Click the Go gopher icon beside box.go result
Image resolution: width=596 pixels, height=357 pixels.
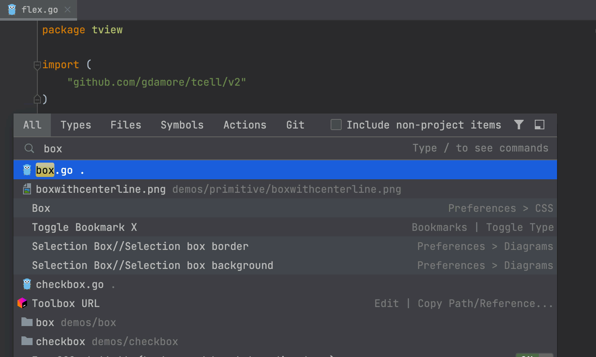(27, 170)
